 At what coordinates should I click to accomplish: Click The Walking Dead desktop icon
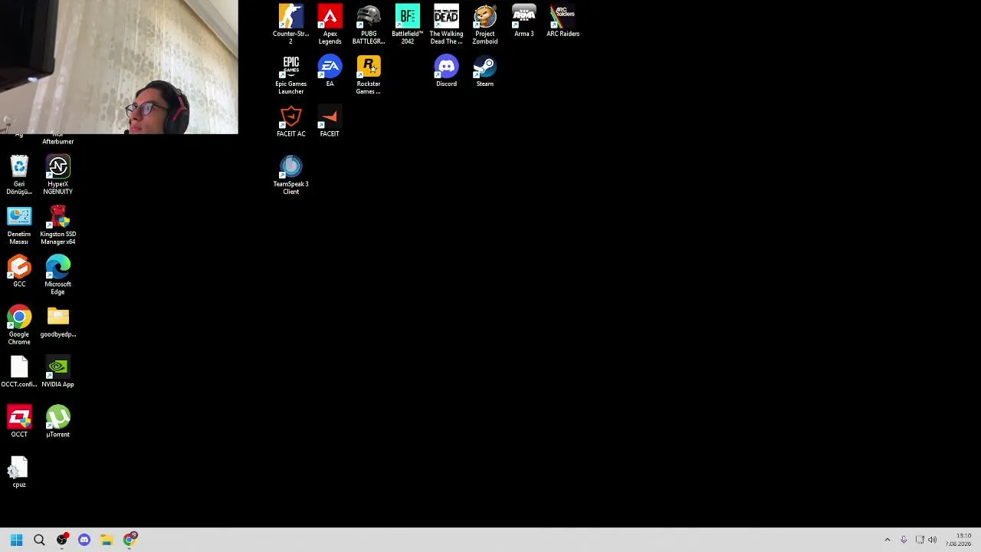click(446, 24)
